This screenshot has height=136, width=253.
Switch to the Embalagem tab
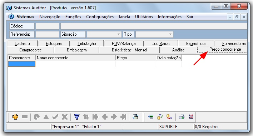coord(76,50)
